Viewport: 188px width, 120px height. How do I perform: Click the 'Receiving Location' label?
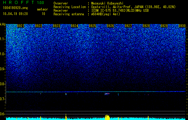(x=70, y=7)
